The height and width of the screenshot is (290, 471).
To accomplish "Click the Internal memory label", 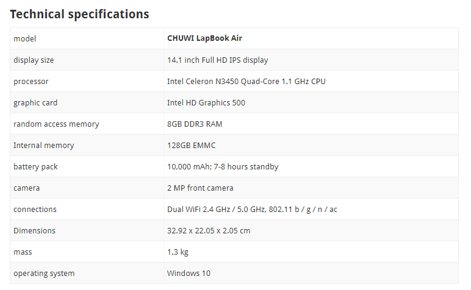I will point(44,146).
